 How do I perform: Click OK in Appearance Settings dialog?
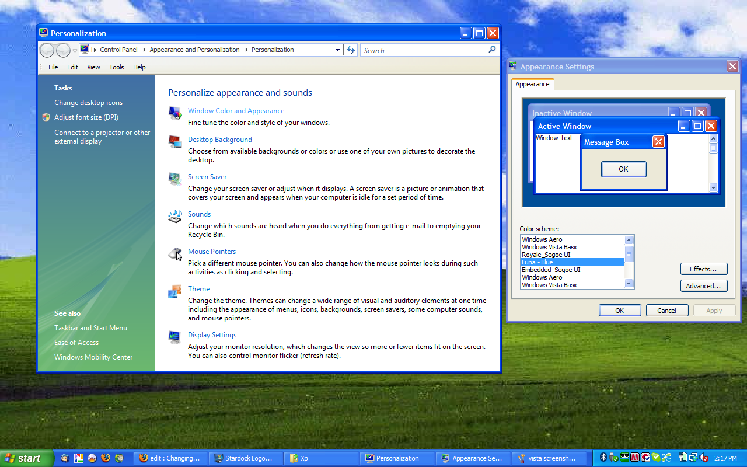[x=620, y=311]
